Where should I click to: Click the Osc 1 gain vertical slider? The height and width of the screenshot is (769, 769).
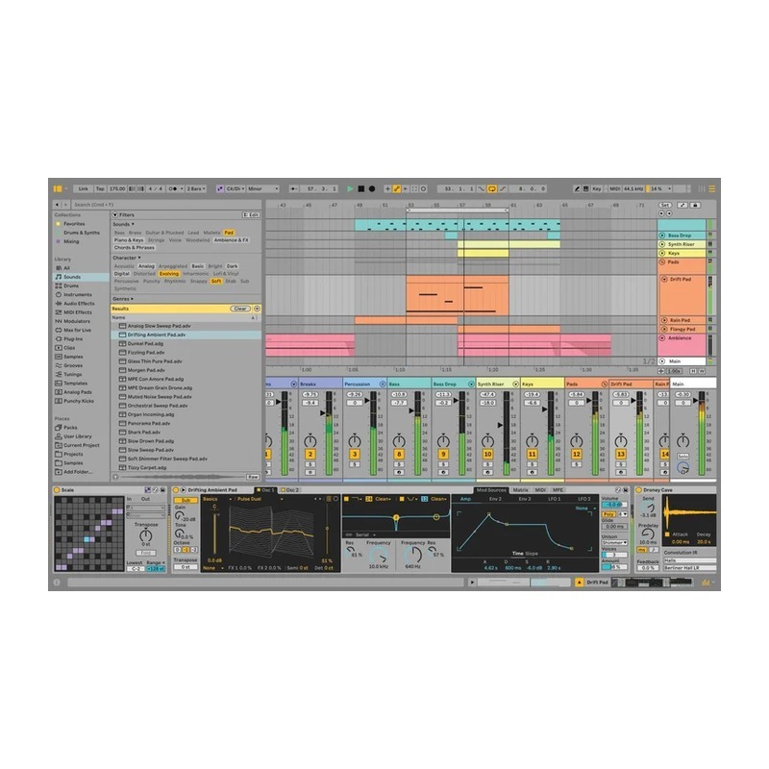point(214,532)
